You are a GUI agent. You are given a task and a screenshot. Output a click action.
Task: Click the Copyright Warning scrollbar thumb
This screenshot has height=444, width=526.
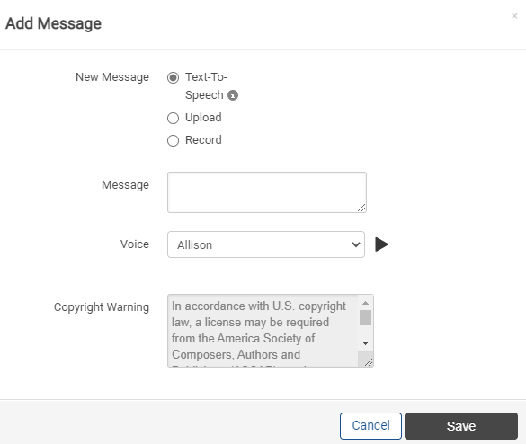[x=366, y=317]
